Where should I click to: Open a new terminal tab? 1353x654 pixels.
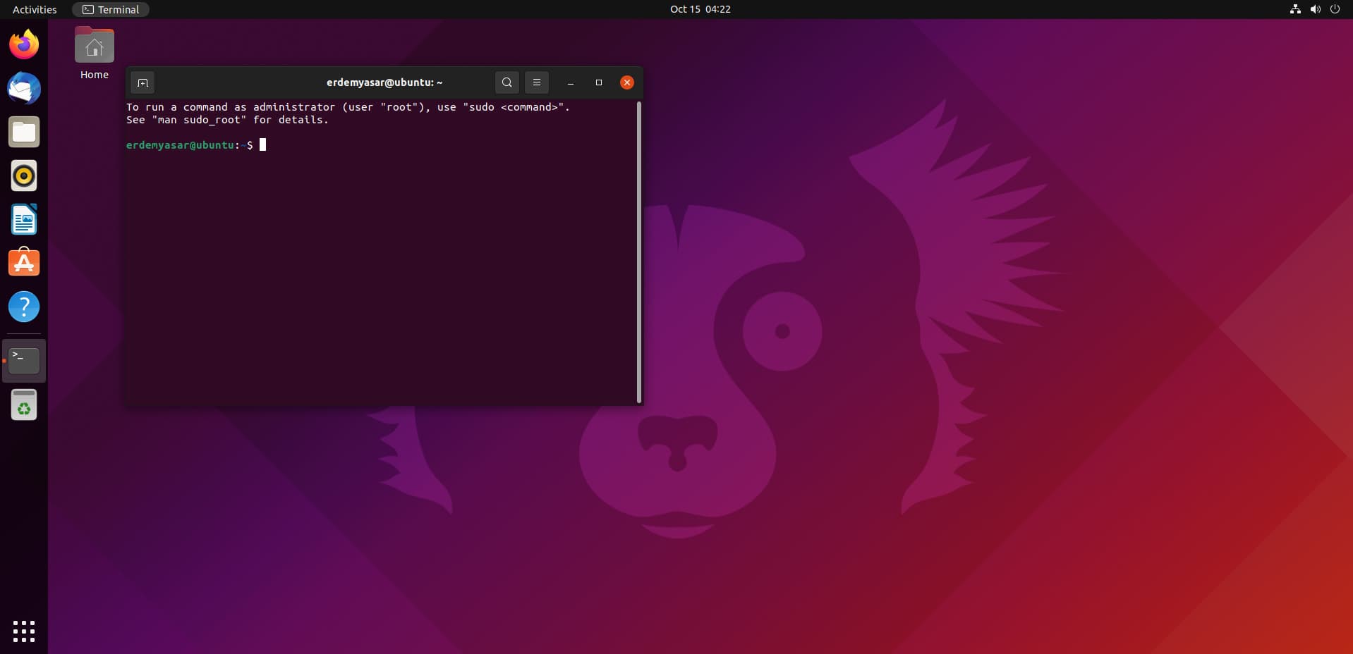point(142,82)
